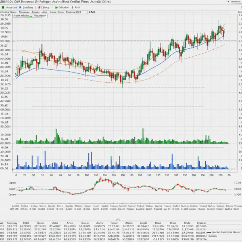The image size is (242, 242).
Task: Click the green square icon in the toolbar
Action: [x=3, y=7]
